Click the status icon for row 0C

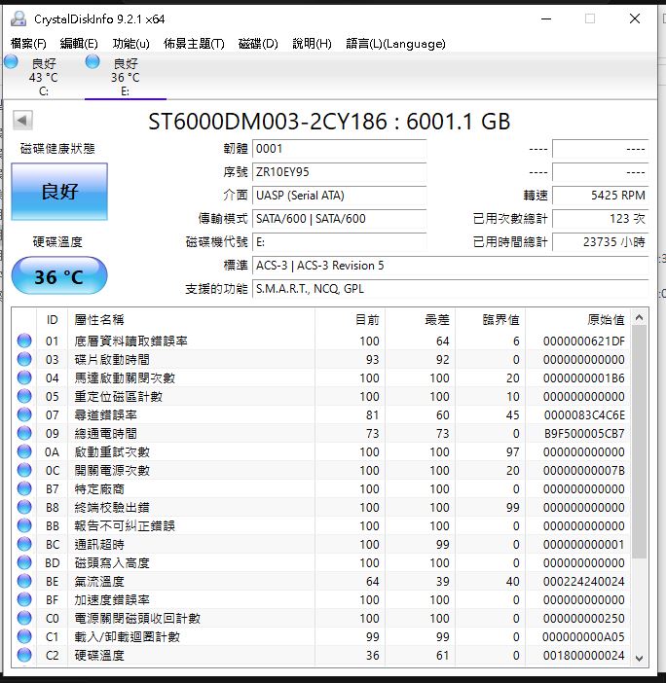click(24, 471)
